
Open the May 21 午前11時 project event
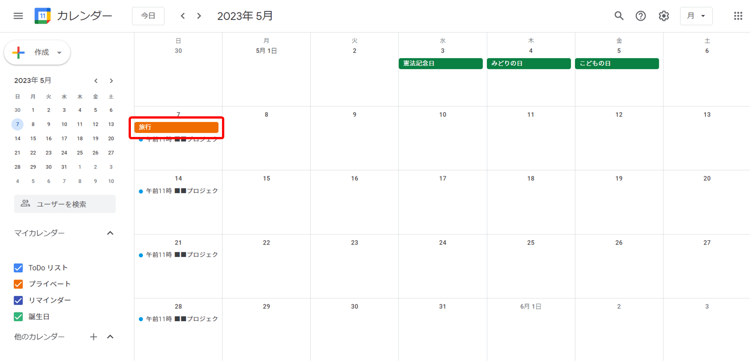coord(178,255)
